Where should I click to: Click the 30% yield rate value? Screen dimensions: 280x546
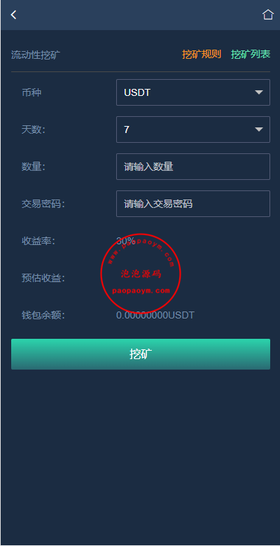[125, 241]
